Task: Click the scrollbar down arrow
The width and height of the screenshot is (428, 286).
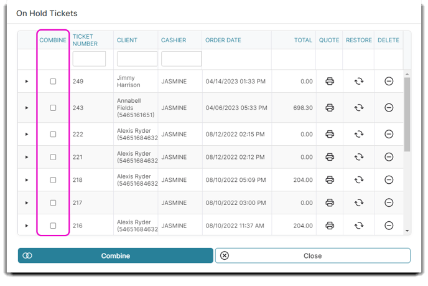Action: 407,231
